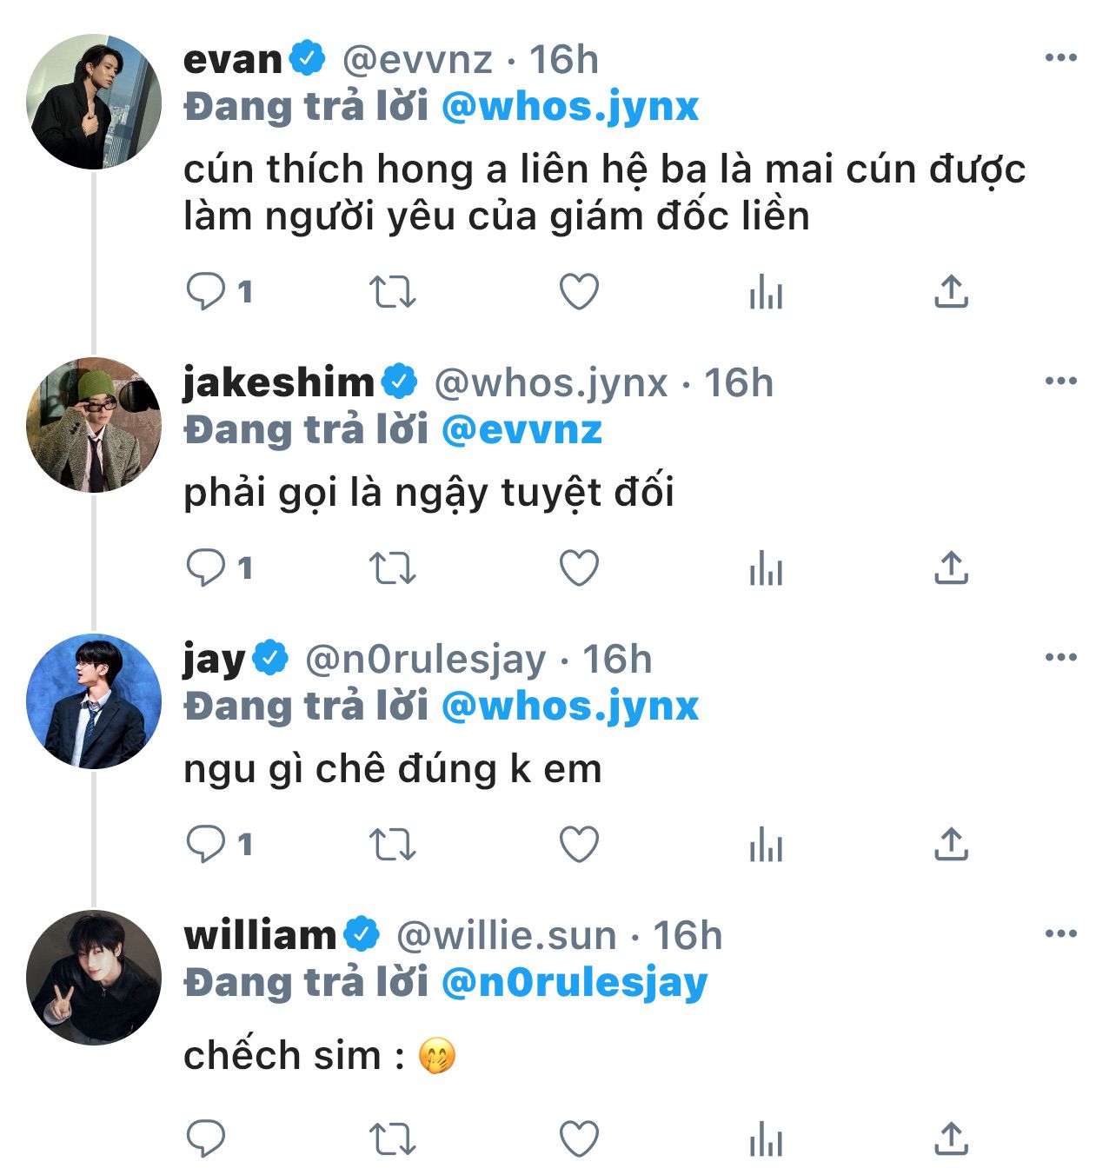Share evan's tweet

pyautogui.click(x=951, y=292)
